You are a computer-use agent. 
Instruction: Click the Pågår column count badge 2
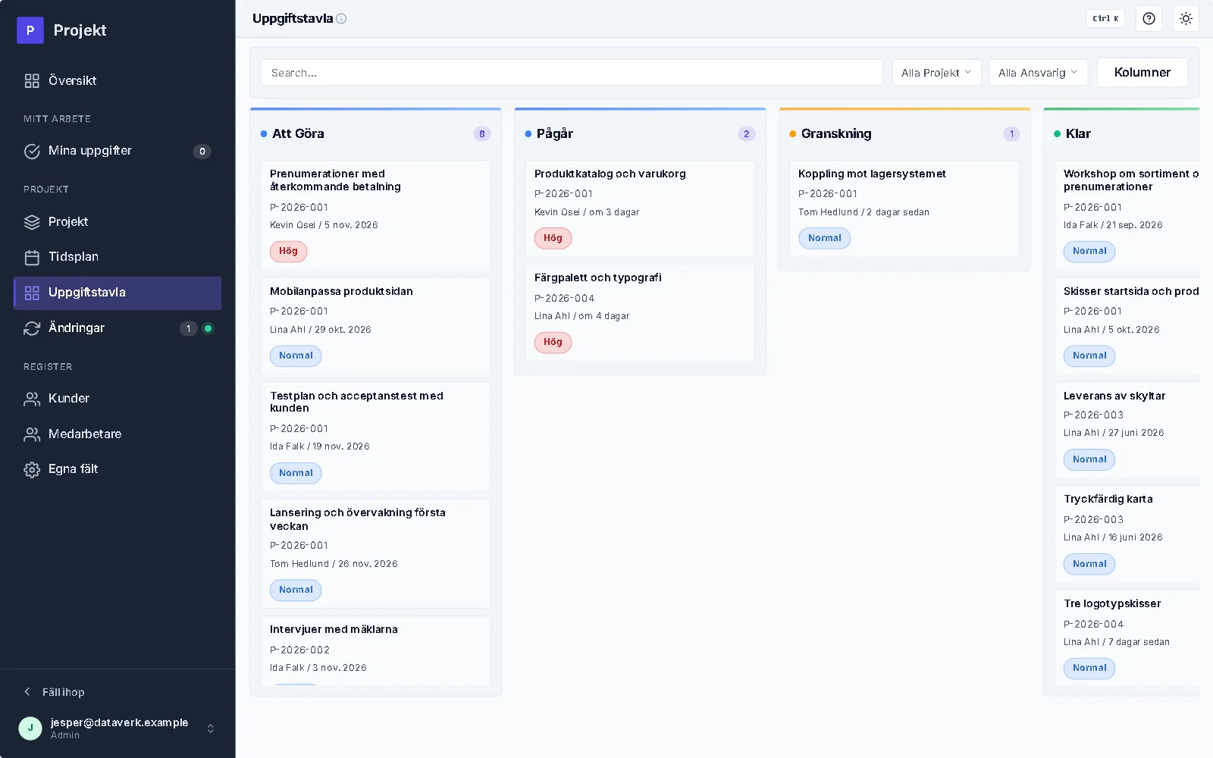pos(747,134)
